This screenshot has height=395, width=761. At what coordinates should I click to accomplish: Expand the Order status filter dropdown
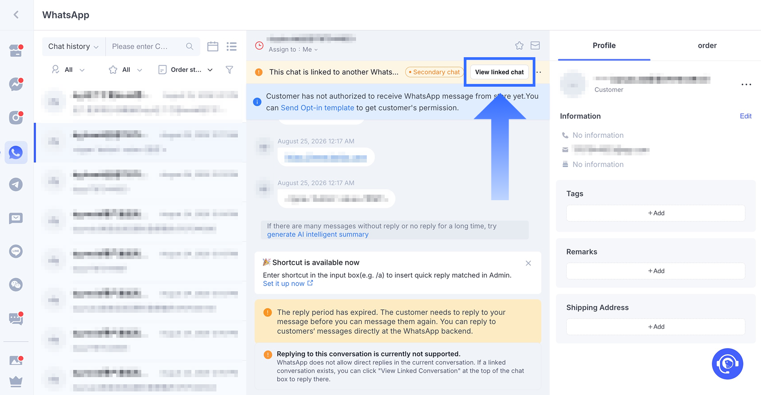(x=186, y=70)
